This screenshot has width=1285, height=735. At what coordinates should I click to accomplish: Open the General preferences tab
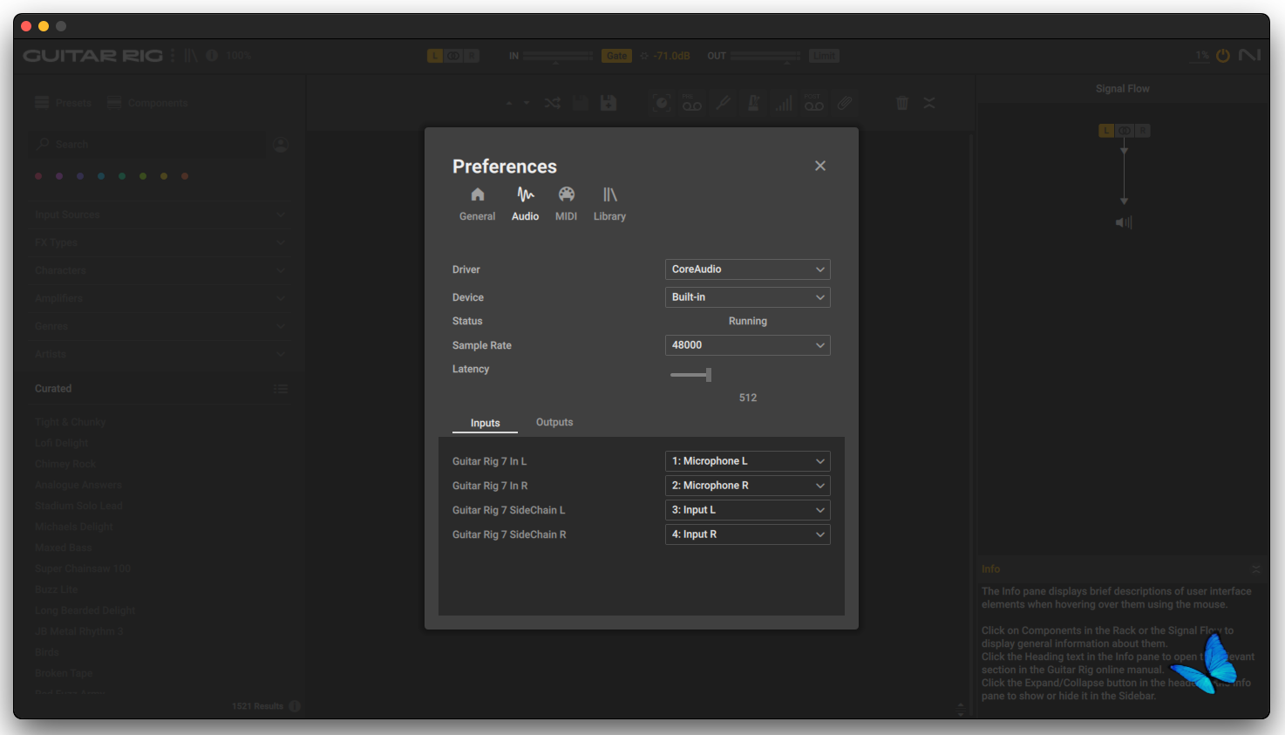click(477, 204)
